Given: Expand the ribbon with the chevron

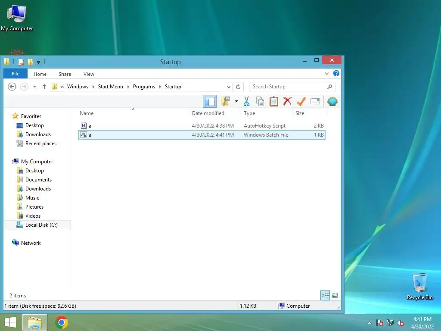Looking at the screenshot, I should coord(327,73).
